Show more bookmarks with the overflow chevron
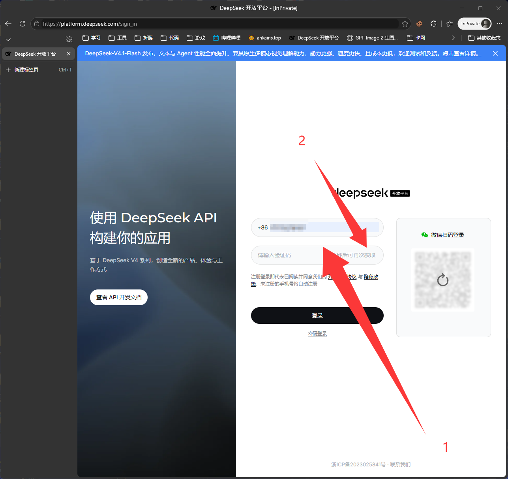Viewport: 508px width, 479px height. tap(453, 38)
